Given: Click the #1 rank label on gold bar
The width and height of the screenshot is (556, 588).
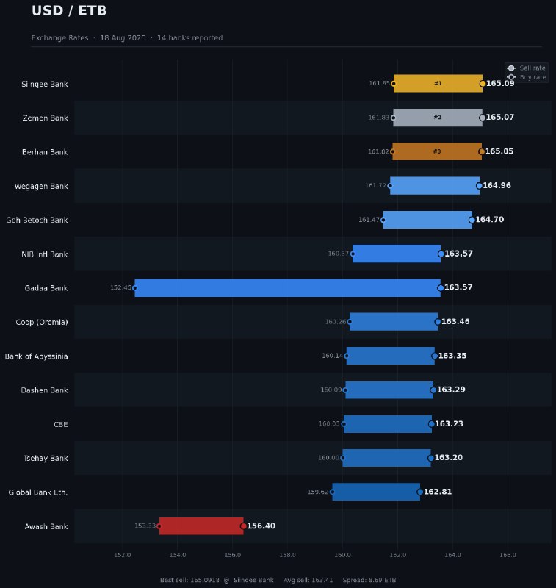Looking at the screenshot, I should coord(438,83).
